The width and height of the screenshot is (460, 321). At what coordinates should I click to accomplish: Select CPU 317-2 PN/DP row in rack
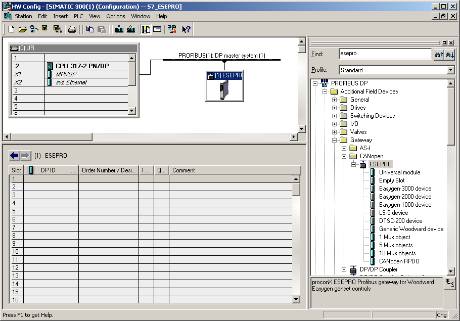click(x=70, y=66)
